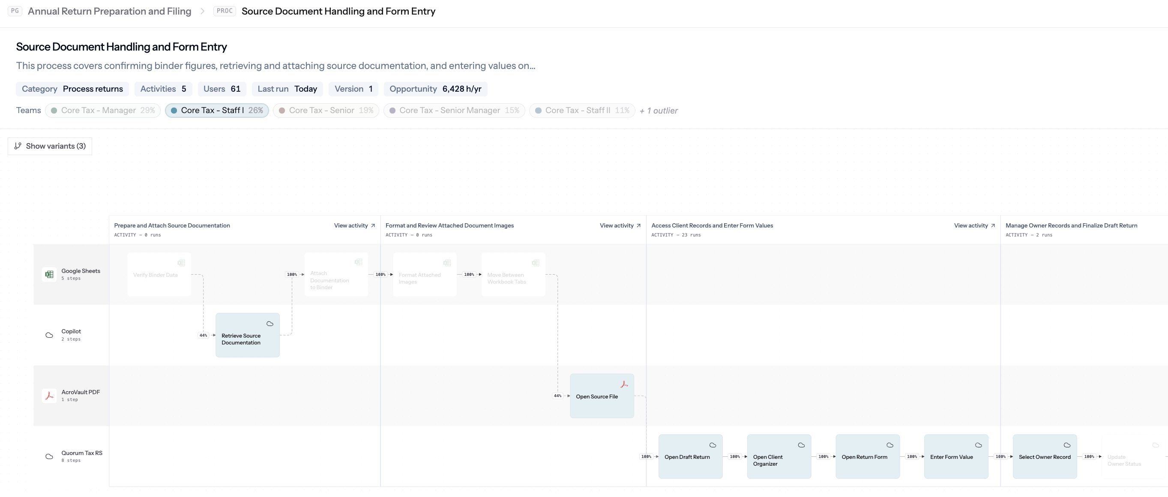Expand the +1 outlier teams entry
The width and height of the screenshot is (1168, 497).
pos(659,111)
